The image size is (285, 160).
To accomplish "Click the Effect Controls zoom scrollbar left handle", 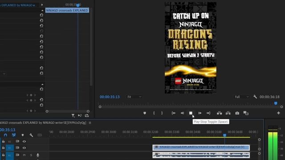I will [47, 111].
